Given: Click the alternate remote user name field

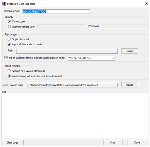Looking at the screenshot, I should tap(61, 27).
